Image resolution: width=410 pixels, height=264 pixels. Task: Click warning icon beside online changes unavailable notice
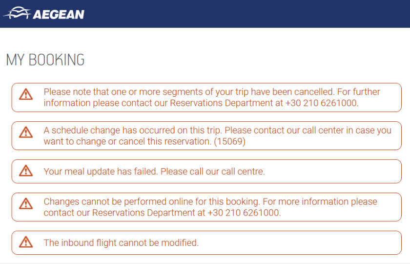point(26,203)
